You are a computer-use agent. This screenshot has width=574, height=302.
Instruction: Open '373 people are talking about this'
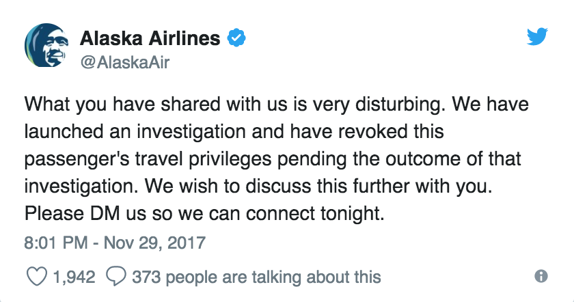click(257, 277)
